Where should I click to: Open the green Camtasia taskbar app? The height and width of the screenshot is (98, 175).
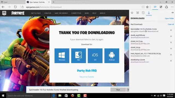79,96
